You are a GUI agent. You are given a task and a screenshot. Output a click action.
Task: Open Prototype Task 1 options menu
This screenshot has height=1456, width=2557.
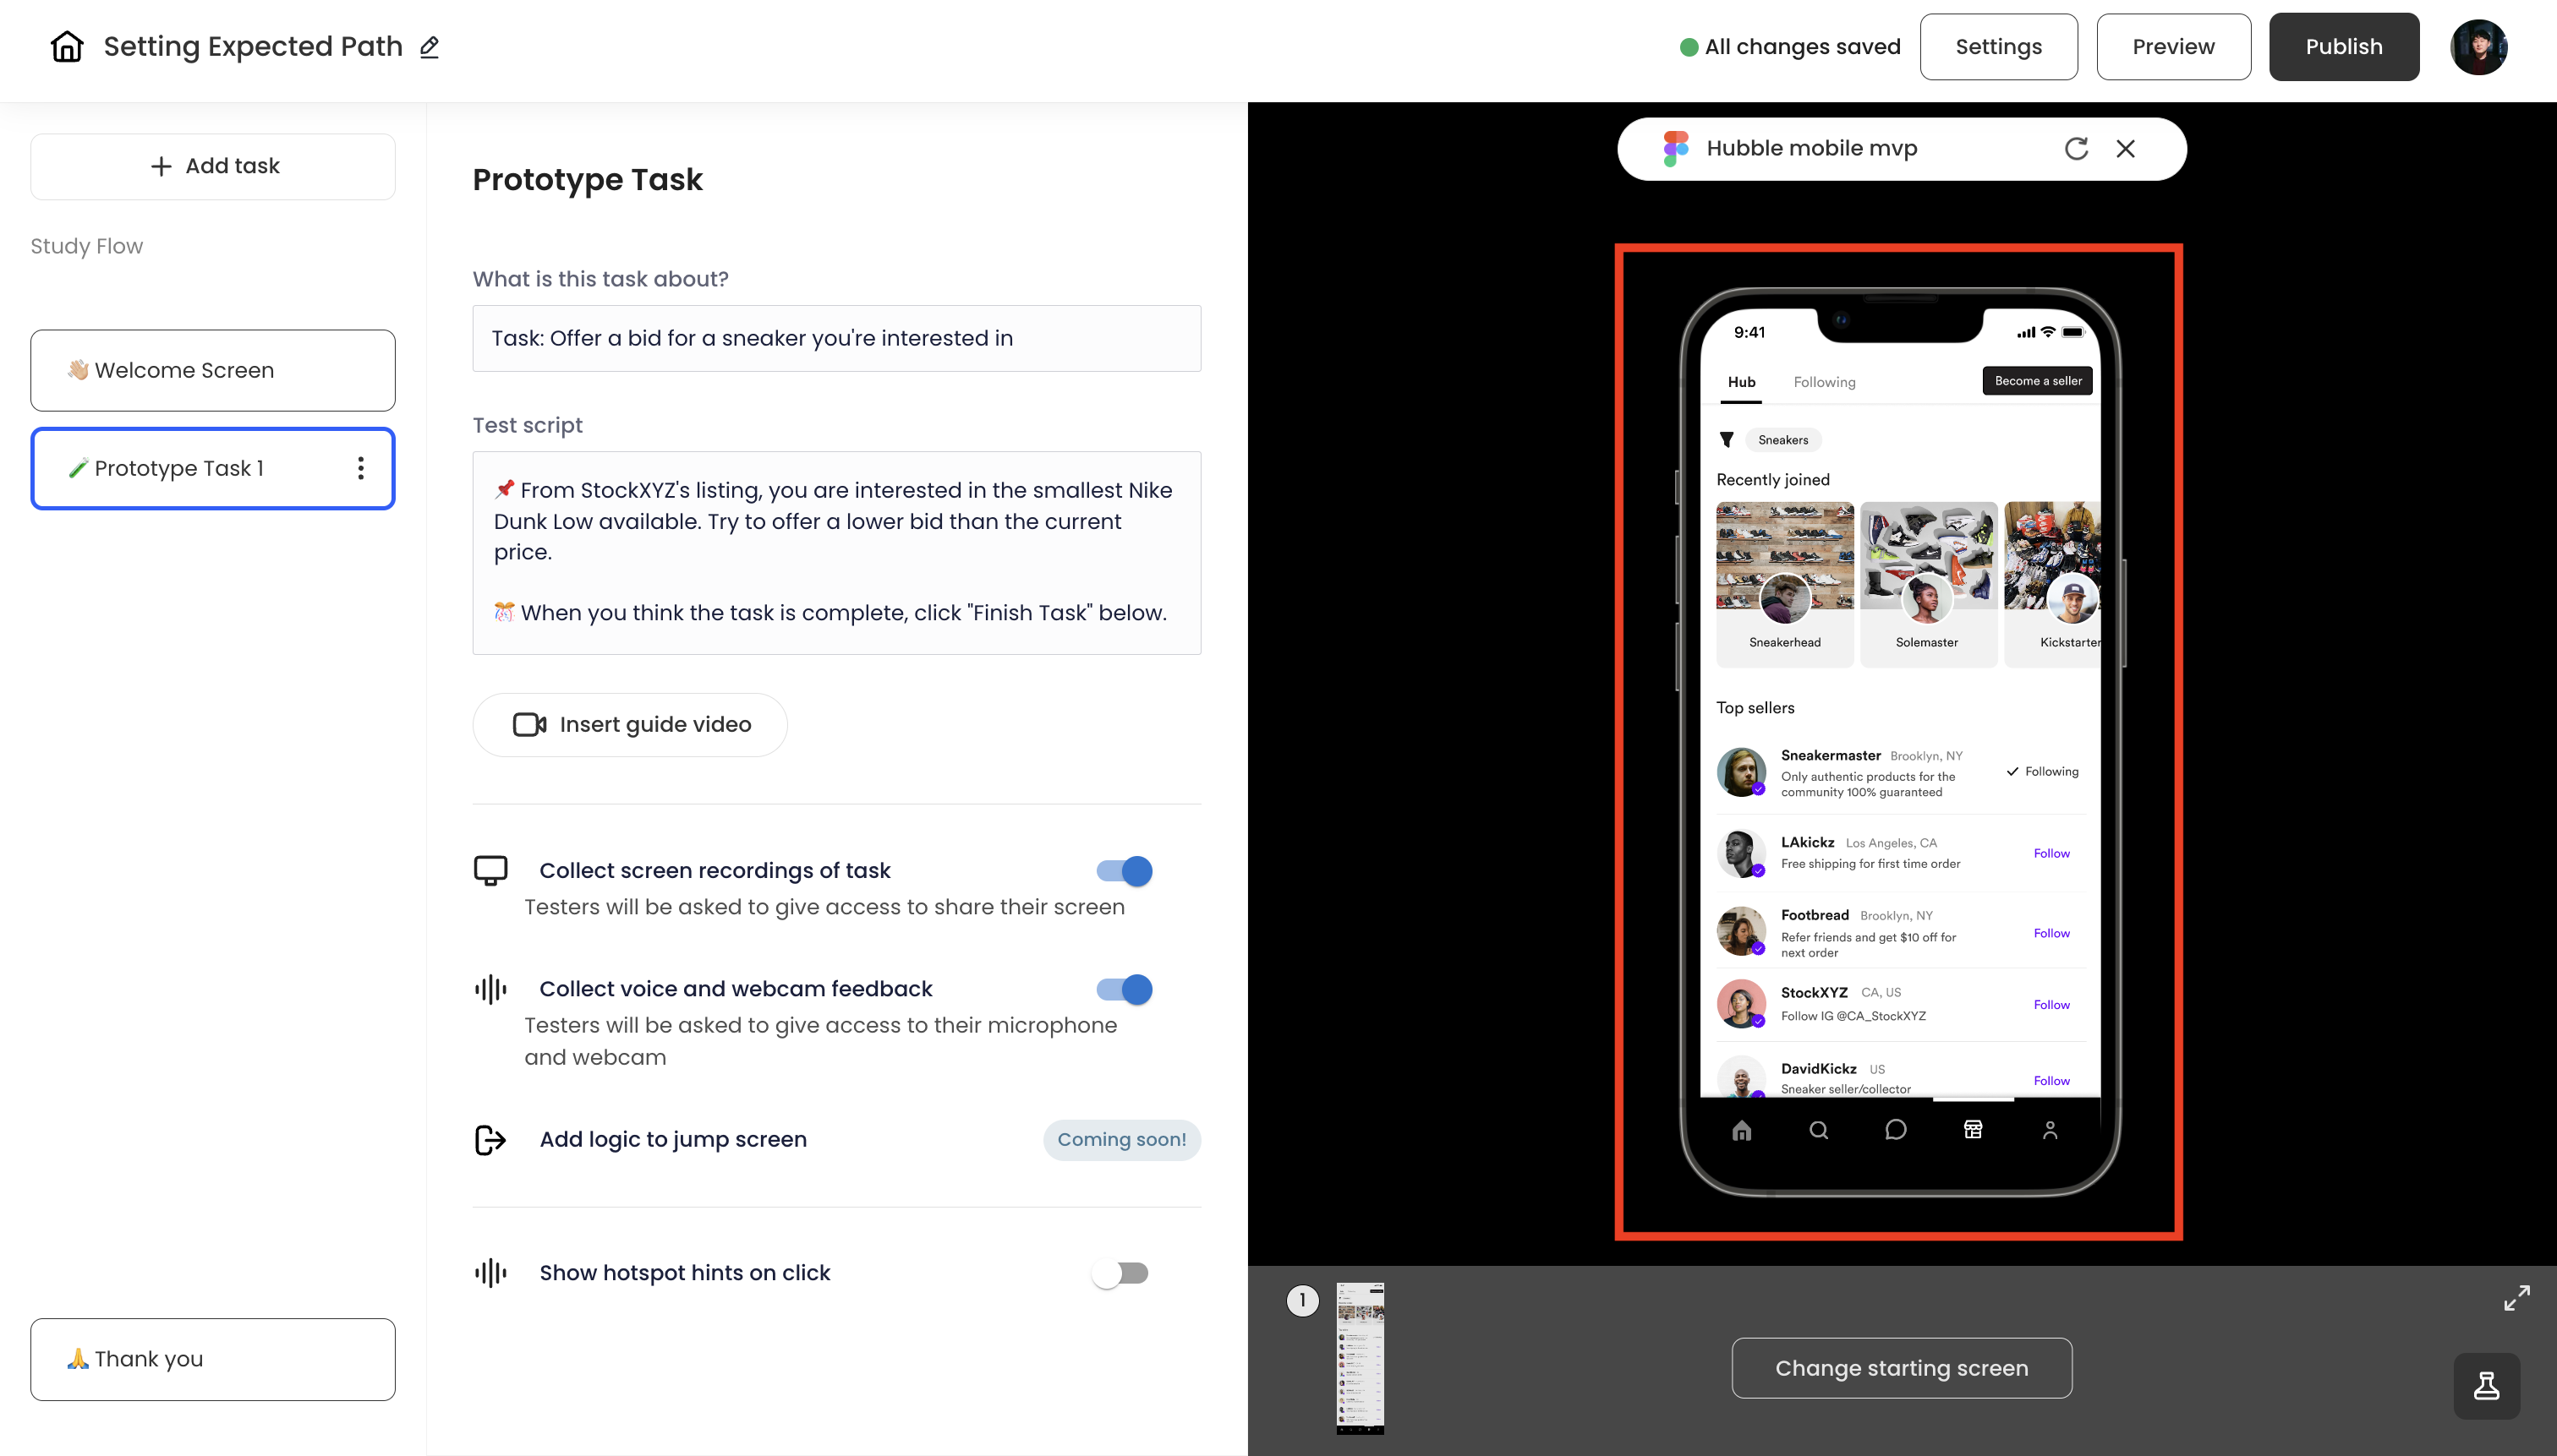click(x=360, y=468)
